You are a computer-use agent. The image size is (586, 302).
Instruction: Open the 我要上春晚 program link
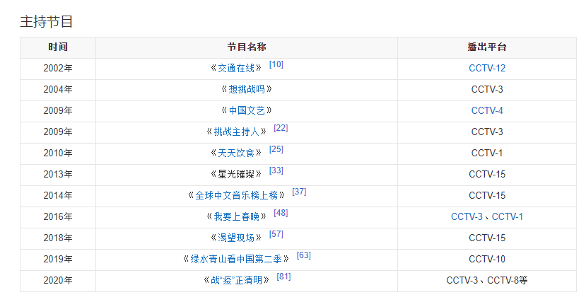point(236,217)
